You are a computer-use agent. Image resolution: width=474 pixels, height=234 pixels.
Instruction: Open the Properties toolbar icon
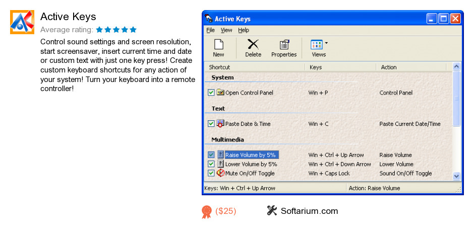[284, 44]
